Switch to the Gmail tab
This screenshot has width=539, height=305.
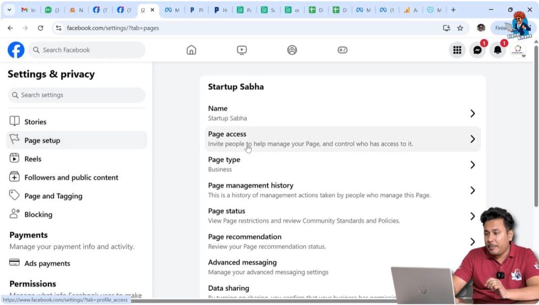(x=28, y=10)
